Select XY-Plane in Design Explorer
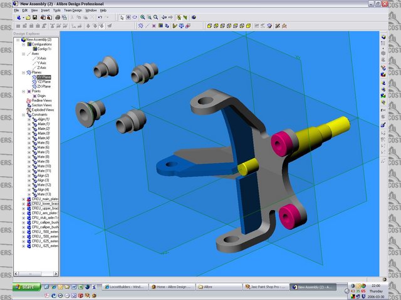The image size is (401, 300). coord(44,77)
